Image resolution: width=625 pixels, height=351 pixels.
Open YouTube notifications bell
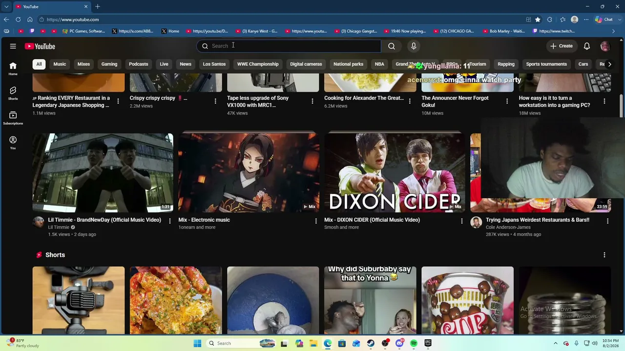[587, 46]
